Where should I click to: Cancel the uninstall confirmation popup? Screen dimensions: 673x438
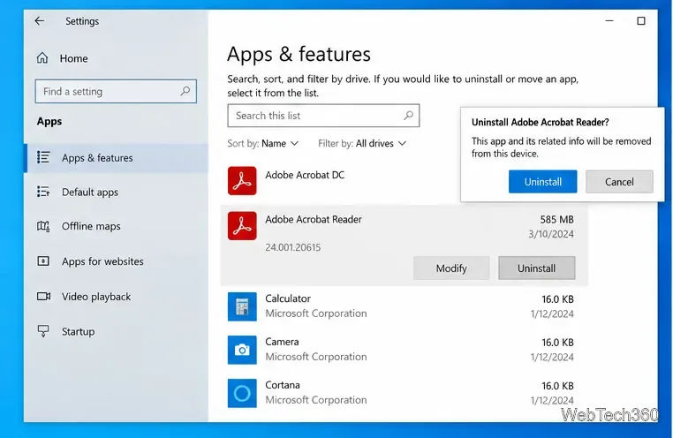[x=619, y=181]
